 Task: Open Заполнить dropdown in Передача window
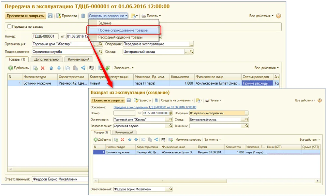click(124, 68)
